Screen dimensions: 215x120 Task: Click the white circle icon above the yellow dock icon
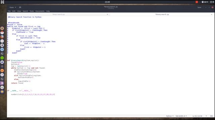coord(2,87)
